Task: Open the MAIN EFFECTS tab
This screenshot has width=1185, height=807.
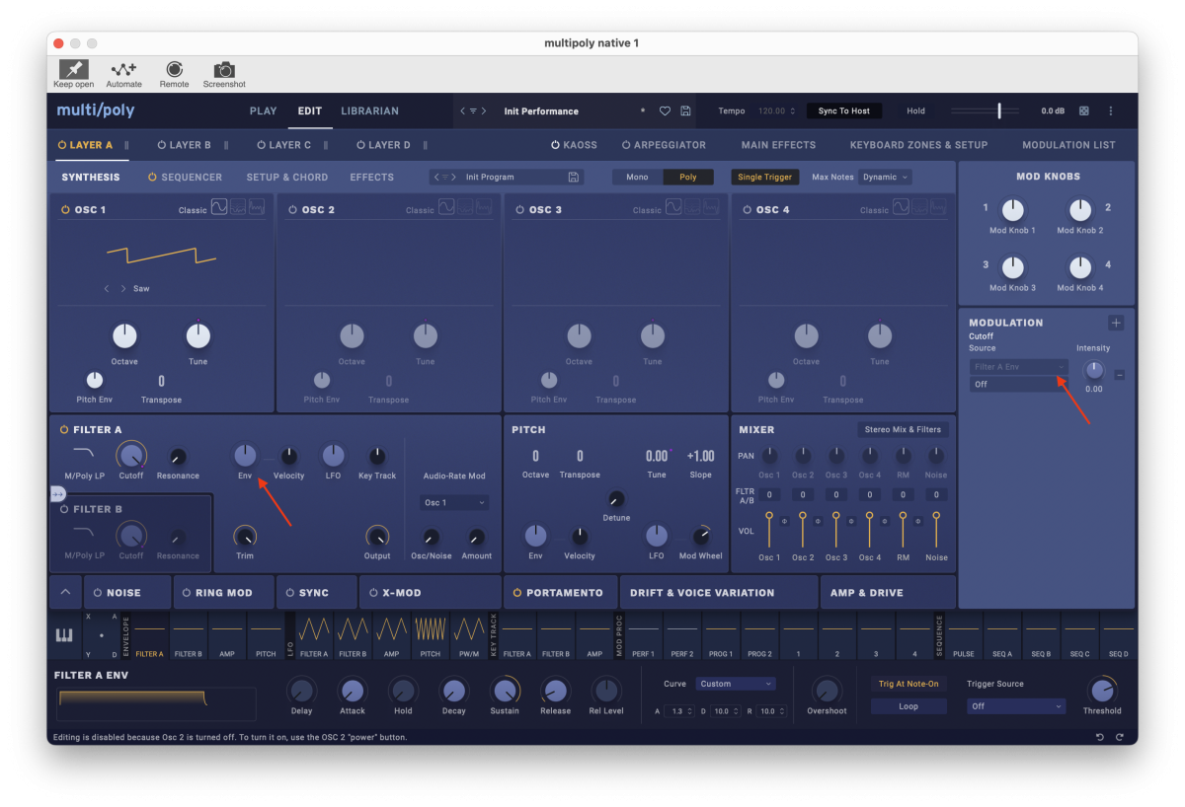Action: click(778, 145)
